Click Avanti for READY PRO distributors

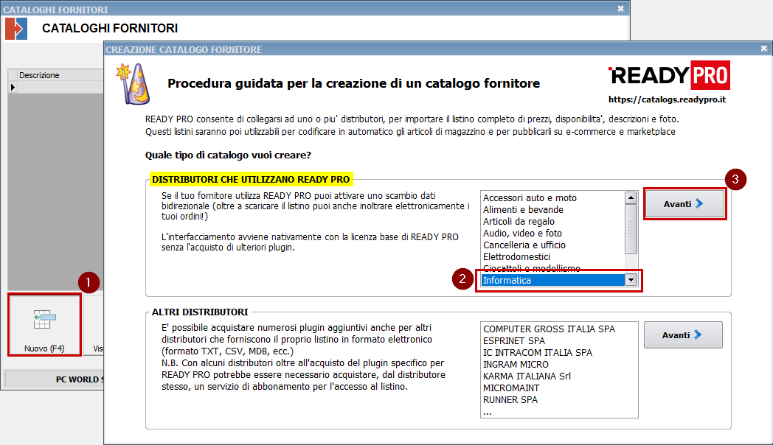click(x=684, y=204)
